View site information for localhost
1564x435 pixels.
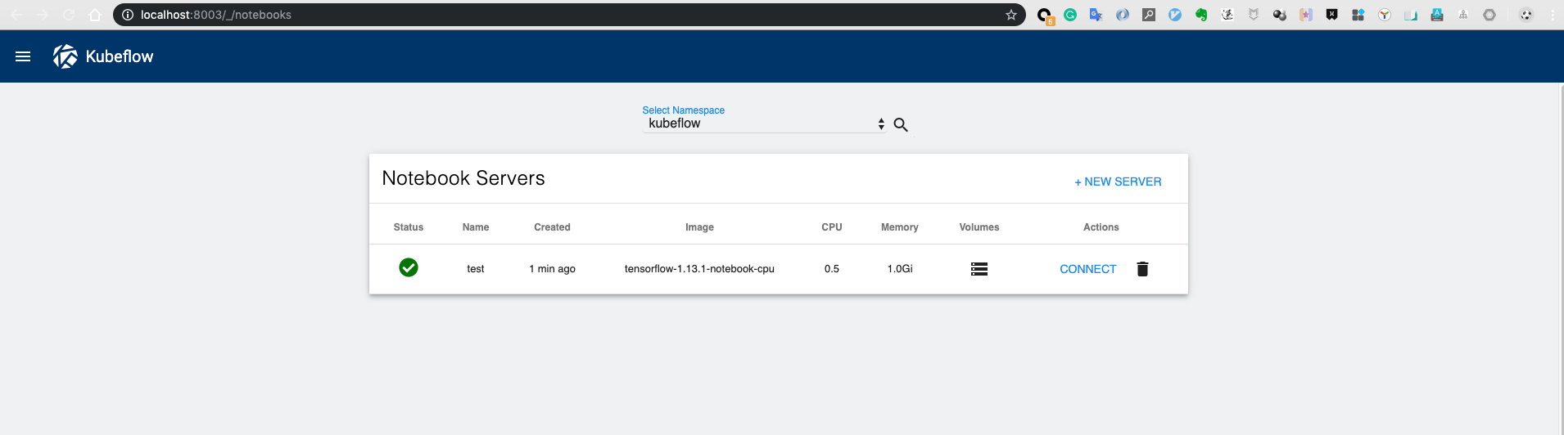[x=128, y=15]
